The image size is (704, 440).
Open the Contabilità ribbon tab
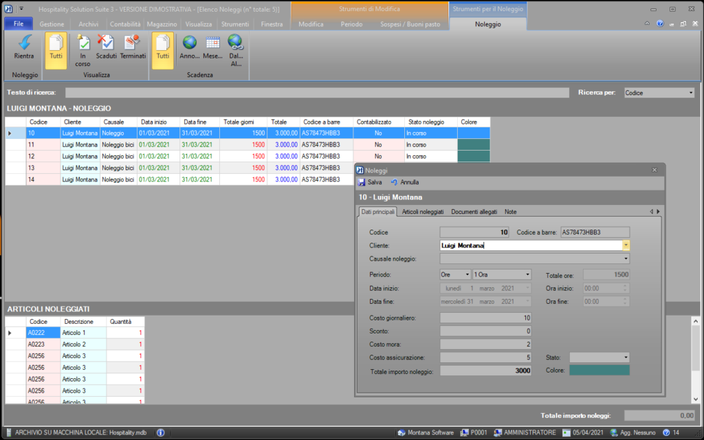(x=125, y=24)
